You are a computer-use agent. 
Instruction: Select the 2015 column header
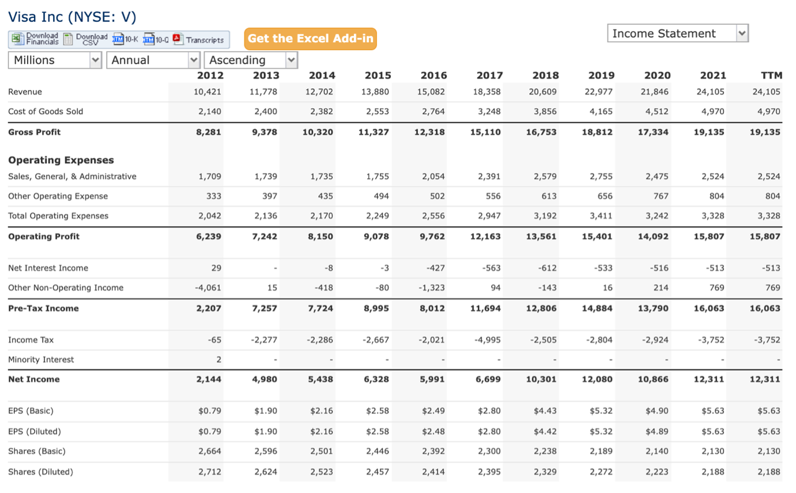tap(378, 75)
